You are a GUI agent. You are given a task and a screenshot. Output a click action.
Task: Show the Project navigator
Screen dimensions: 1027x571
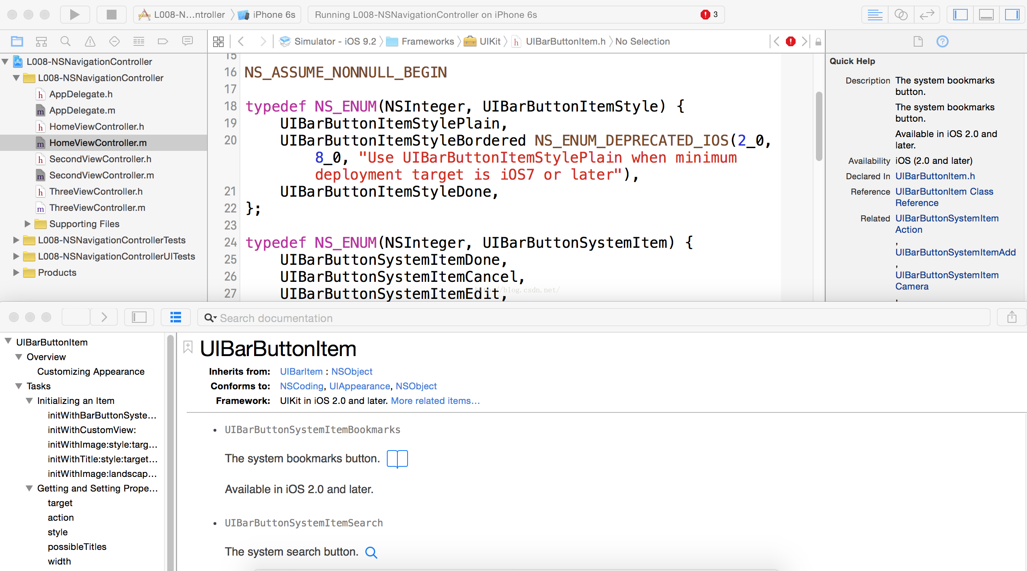[x=17, y=41]
